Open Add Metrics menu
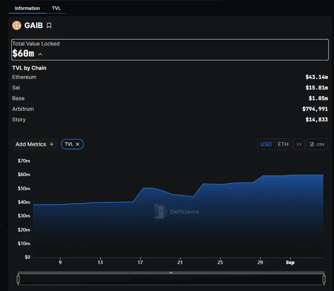 click(35, 144)
